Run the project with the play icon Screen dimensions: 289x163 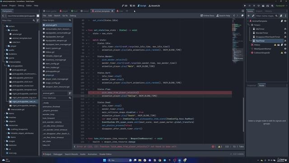[245, 6]
